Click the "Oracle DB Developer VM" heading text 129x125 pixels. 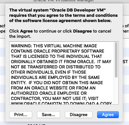78,10
